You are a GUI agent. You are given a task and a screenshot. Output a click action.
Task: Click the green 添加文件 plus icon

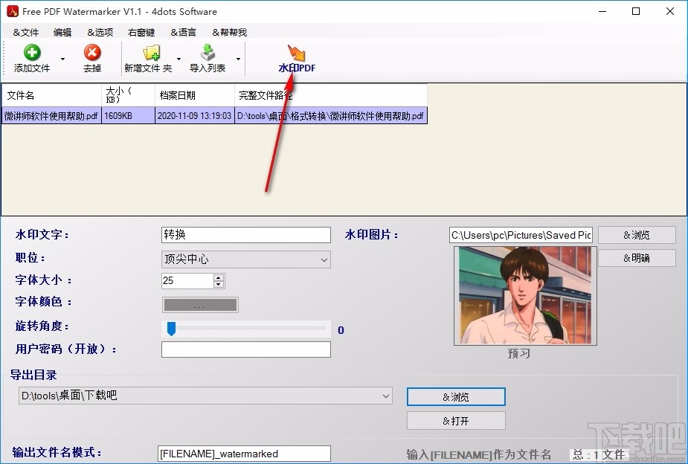click(x=32, y=53)
